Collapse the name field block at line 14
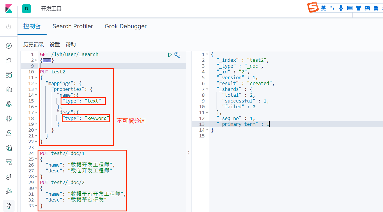The width and height of the screenshot is (383, 212). tap(36, 95)
